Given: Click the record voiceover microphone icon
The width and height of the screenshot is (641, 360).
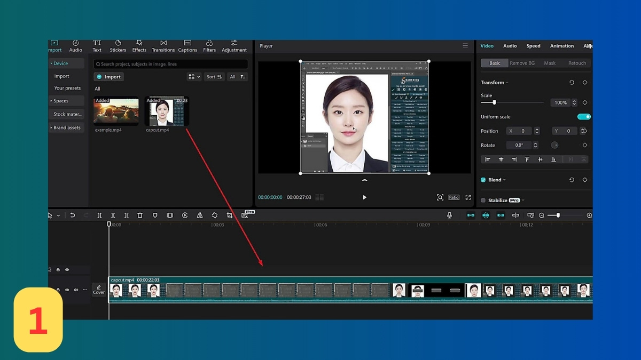Looking at the screenshot, I should tap(450, 215).
